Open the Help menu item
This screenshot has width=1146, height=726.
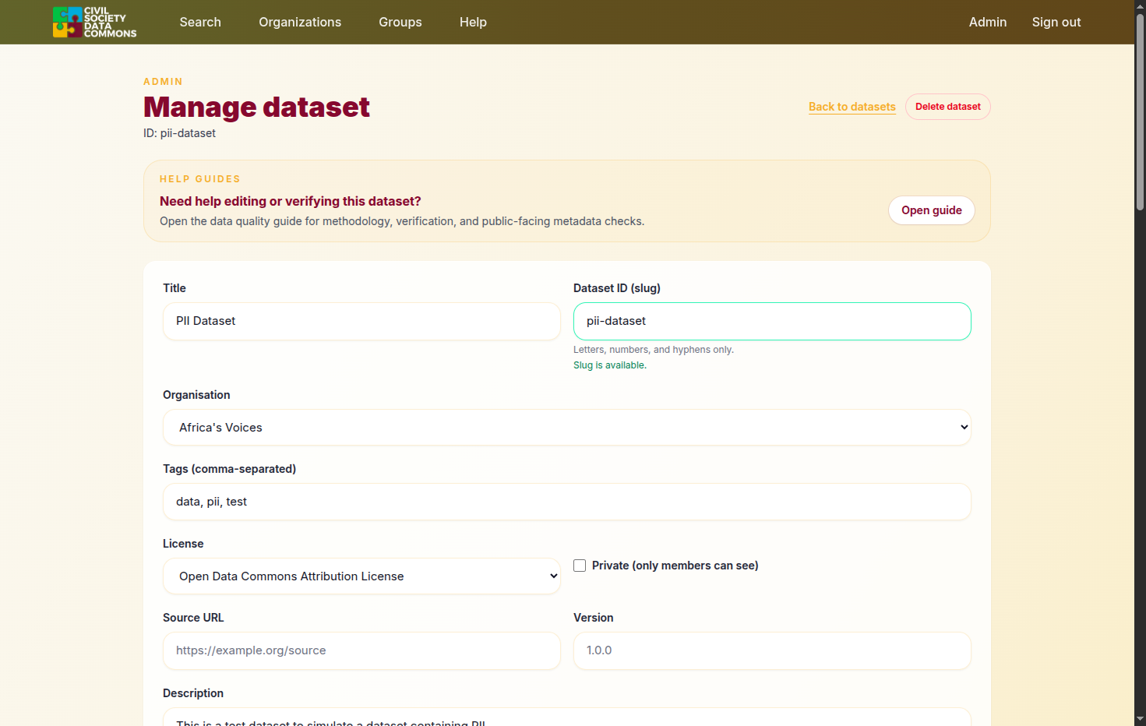[x=473, y=22]
